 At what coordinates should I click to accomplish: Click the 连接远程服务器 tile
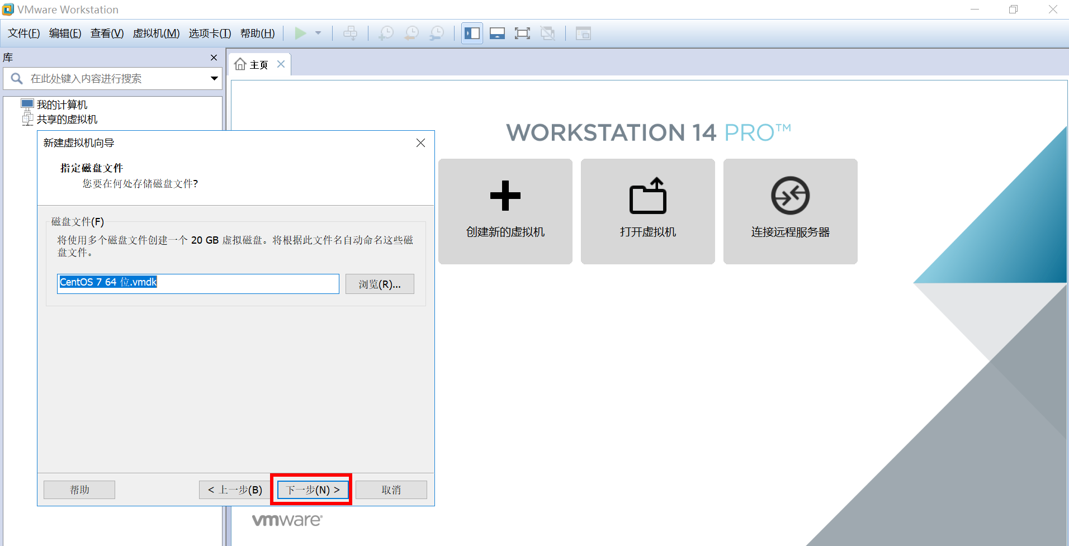point(791,211)
